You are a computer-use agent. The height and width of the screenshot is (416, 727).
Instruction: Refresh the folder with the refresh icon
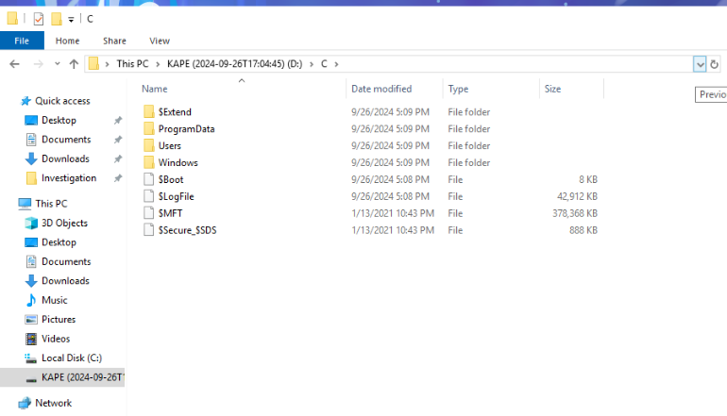click(x=715, y=64)
